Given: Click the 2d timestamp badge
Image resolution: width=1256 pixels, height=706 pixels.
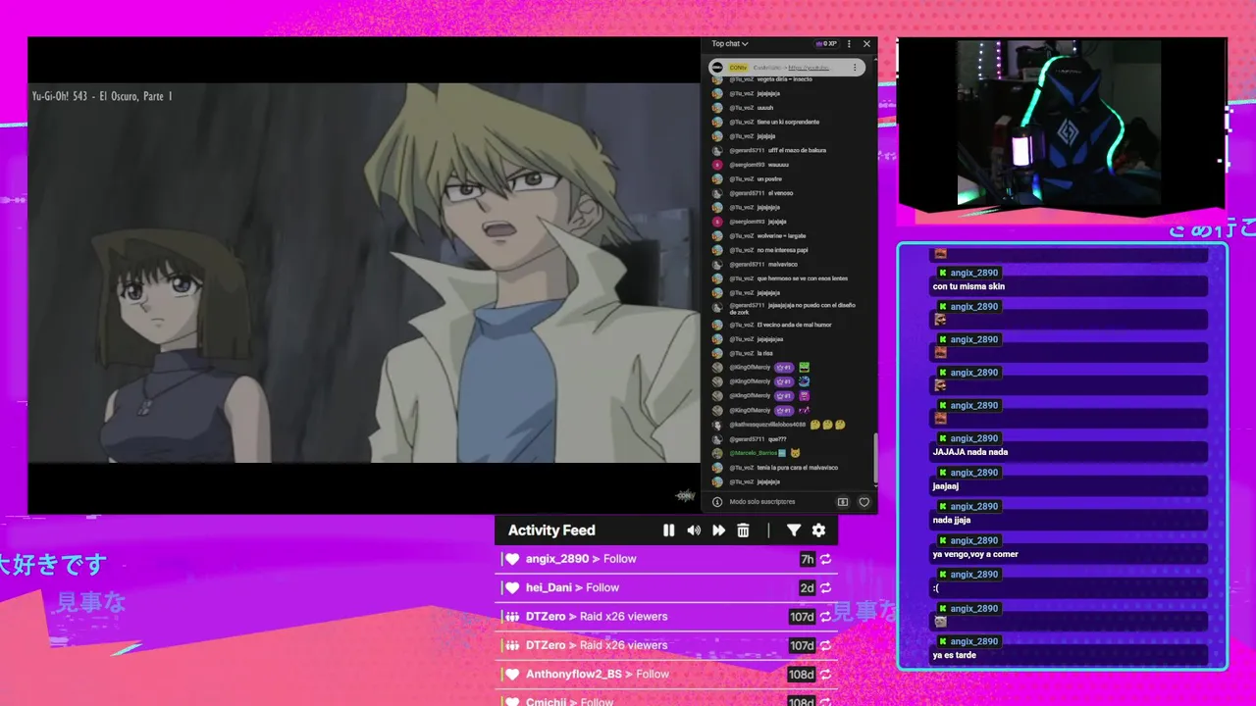Looking at the screenshot, I should [x=808, y=587].
